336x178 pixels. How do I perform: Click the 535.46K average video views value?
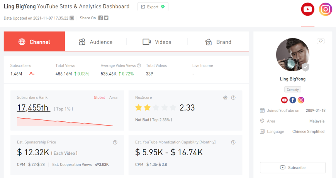(x=109, y=74)
